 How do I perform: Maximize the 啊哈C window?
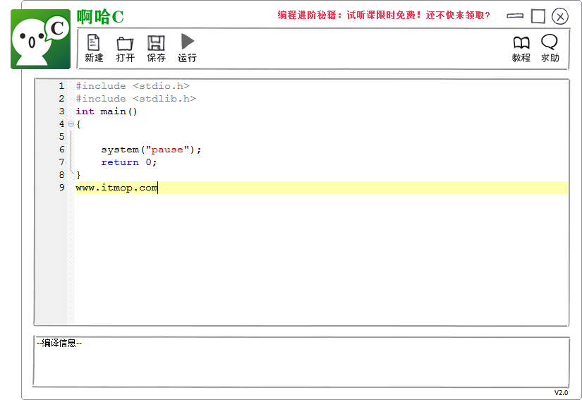[538, 16]
